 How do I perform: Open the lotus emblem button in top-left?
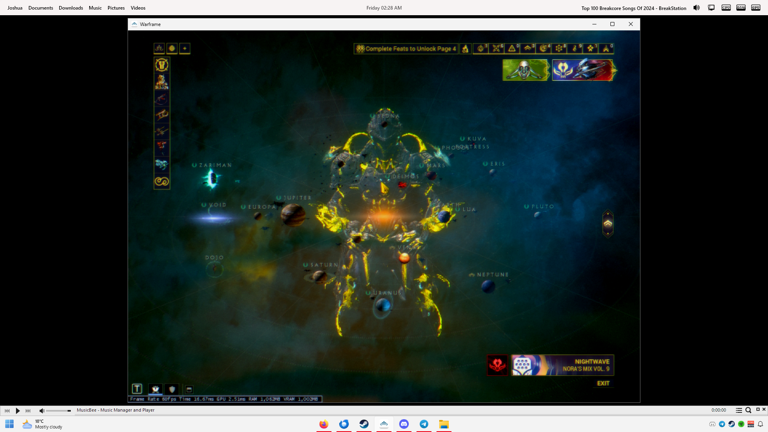(x=159, y=48)
